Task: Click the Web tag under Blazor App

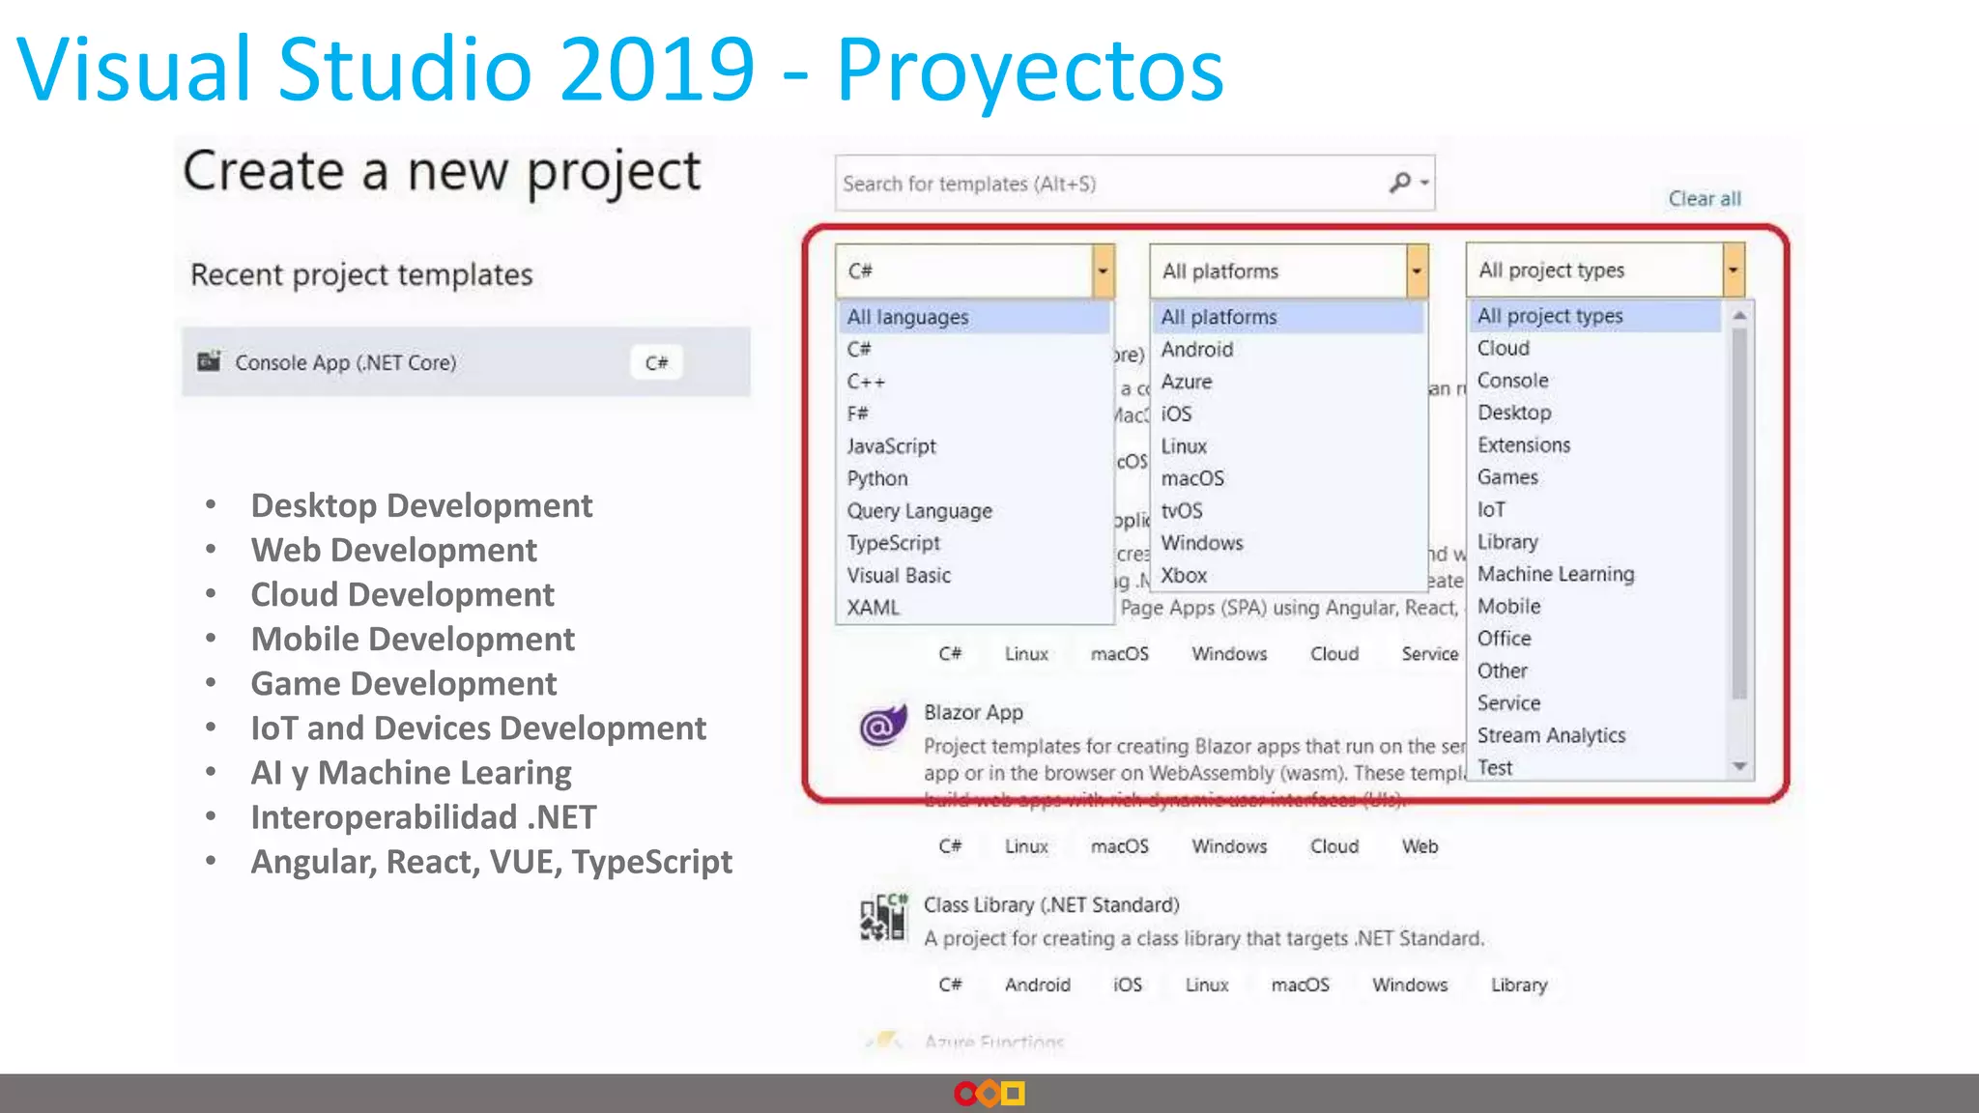Action: tap(1420, 846)
